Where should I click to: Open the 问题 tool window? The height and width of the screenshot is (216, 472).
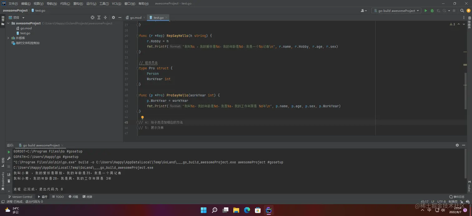pyautogui.click(x=73, y=197)
